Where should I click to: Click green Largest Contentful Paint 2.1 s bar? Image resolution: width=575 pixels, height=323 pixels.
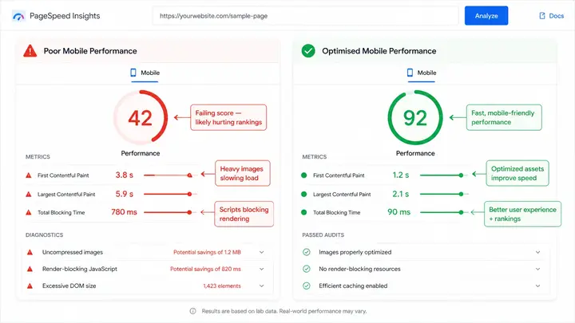(442, 194)
